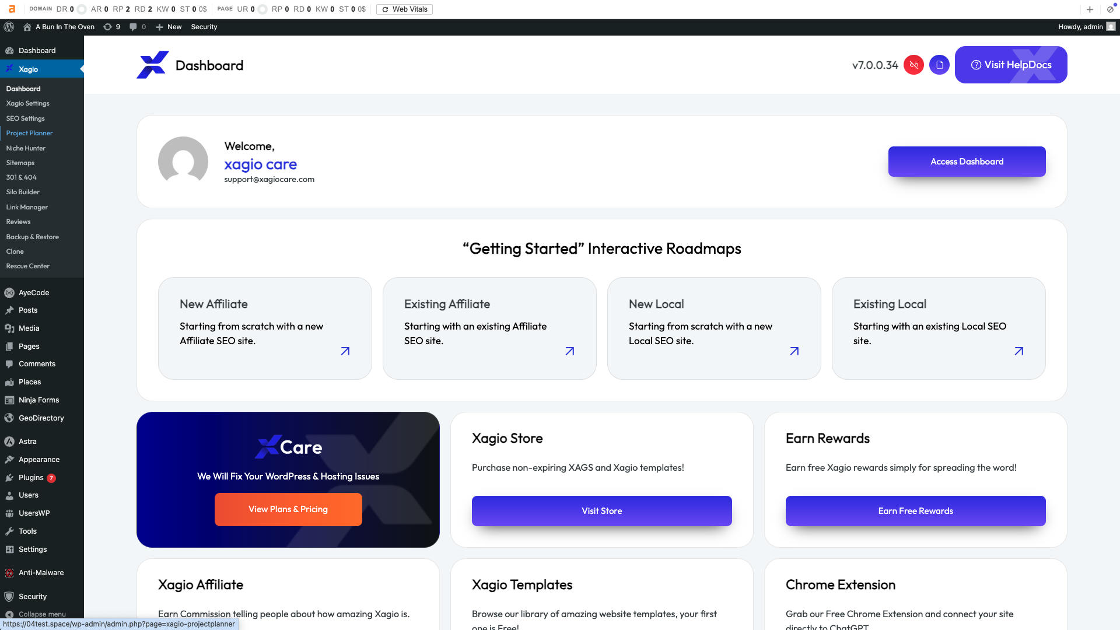Click the Earn Free Rewards button
This screenshot has height=630, width=1120.
[x=915, y=511]
